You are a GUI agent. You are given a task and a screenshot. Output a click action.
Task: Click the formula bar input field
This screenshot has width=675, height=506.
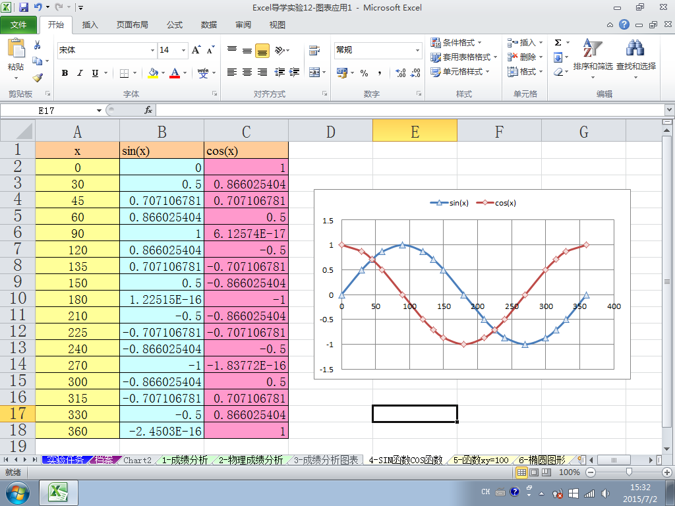click(x=410, y=110)
